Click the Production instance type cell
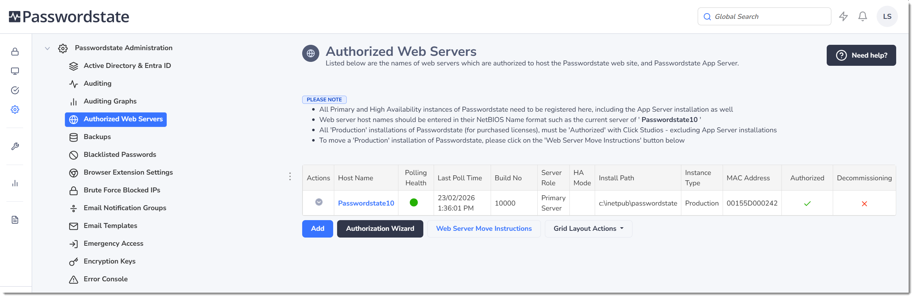This screenshot has height=298, width=914. coord(702,203)
